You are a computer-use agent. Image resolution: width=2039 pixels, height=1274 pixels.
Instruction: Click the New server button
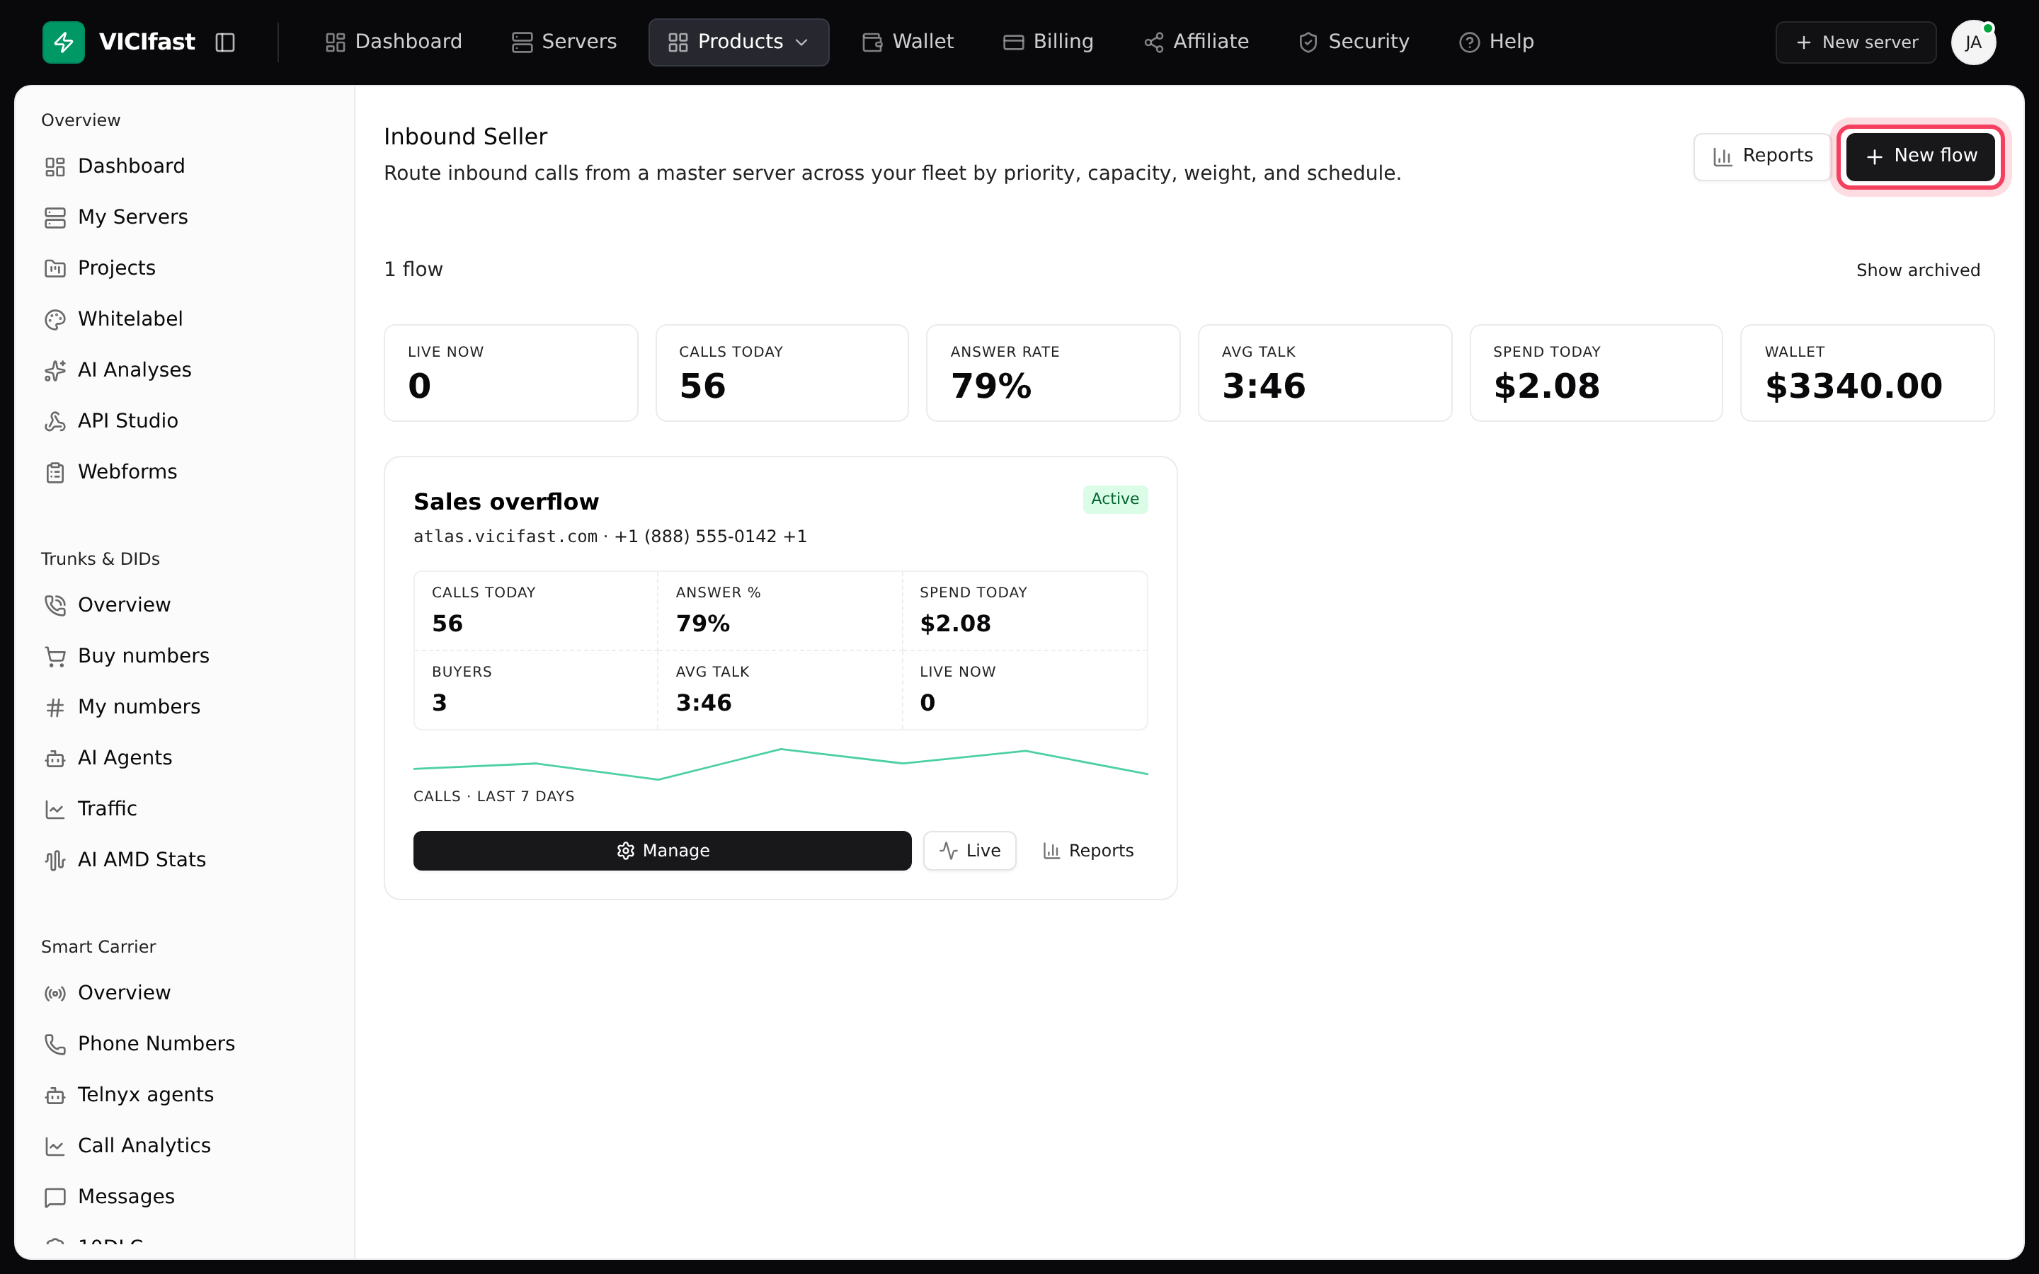coord(1856,42)
